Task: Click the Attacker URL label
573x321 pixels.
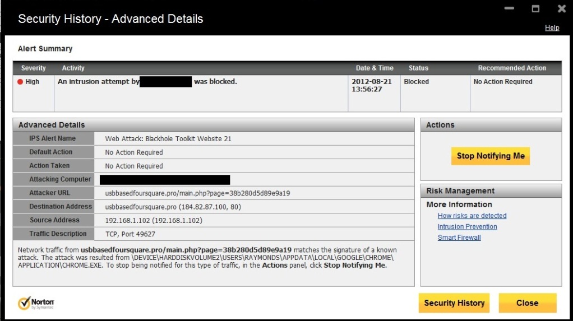Action: pos(49,193)
